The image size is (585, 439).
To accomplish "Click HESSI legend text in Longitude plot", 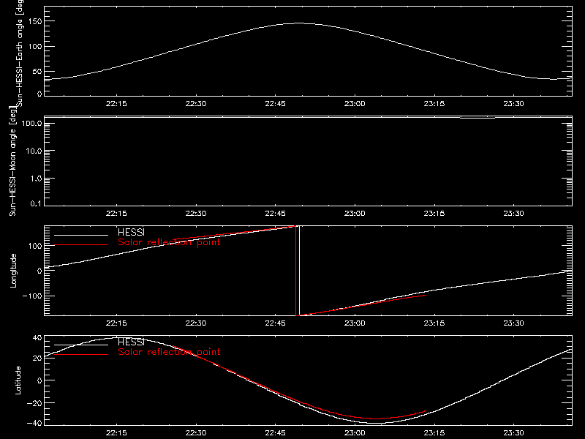I will (x=132, y=232).
